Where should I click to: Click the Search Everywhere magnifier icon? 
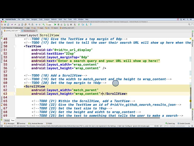pos(189,24)
